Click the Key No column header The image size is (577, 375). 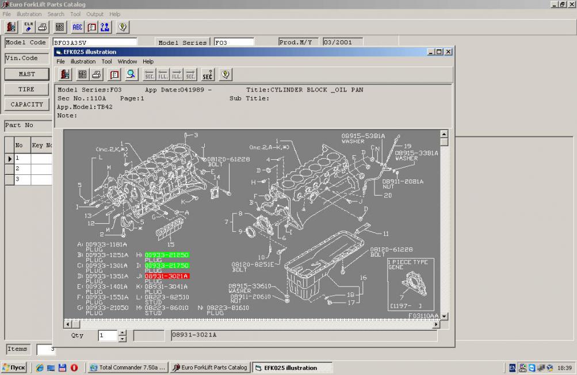pos(41,146)
